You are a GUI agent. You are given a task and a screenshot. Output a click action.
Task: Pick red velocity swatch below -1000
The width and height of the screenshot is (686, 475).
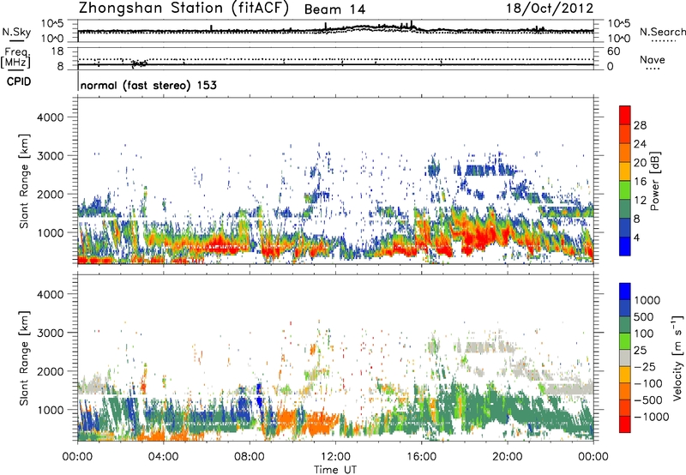pos(625,424)
